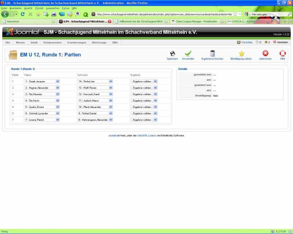This screenshot has height=234, width=293.
Task: Click the Bestätigung setzen star icon
Action: point(241,54)
